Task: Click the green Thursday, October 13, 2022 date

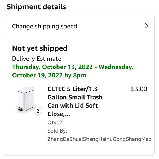Action: point(52,67)
